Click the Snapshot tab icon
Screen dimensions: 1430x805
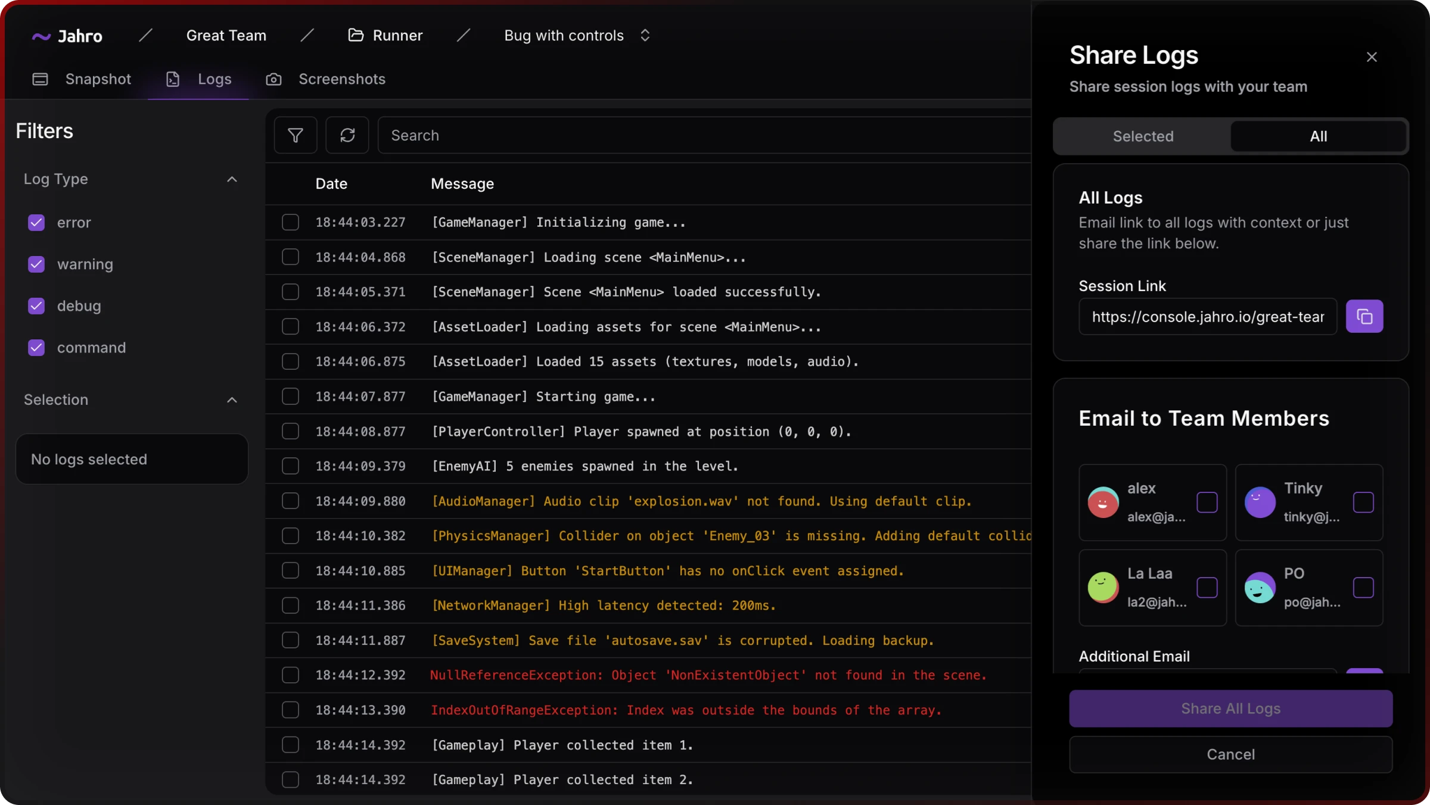click(x=40, y=79)
